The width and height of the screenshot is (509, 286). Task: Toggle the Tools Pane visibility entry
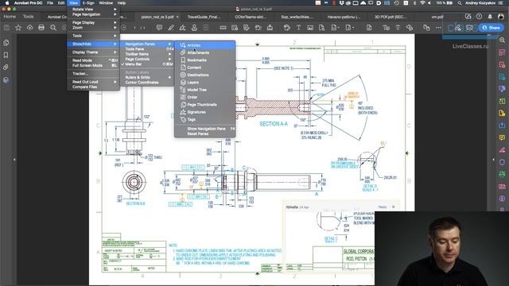pyautogui.click(x=147, y=49)
